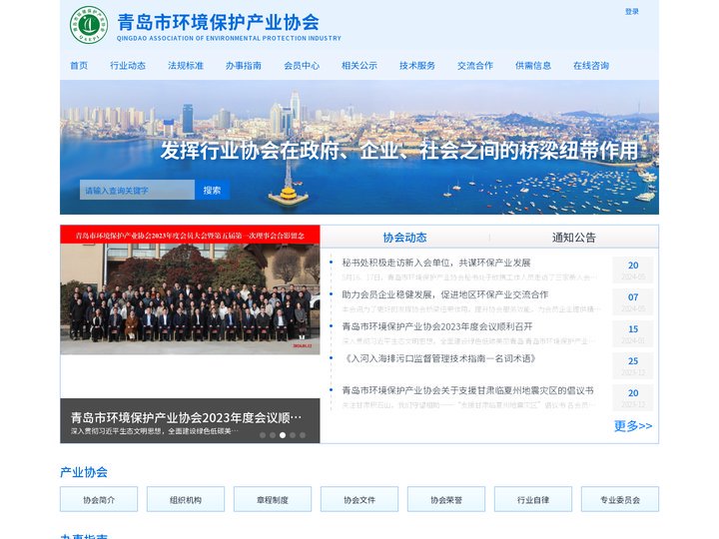Click the 章程制度 button

(x=273, y=499)
